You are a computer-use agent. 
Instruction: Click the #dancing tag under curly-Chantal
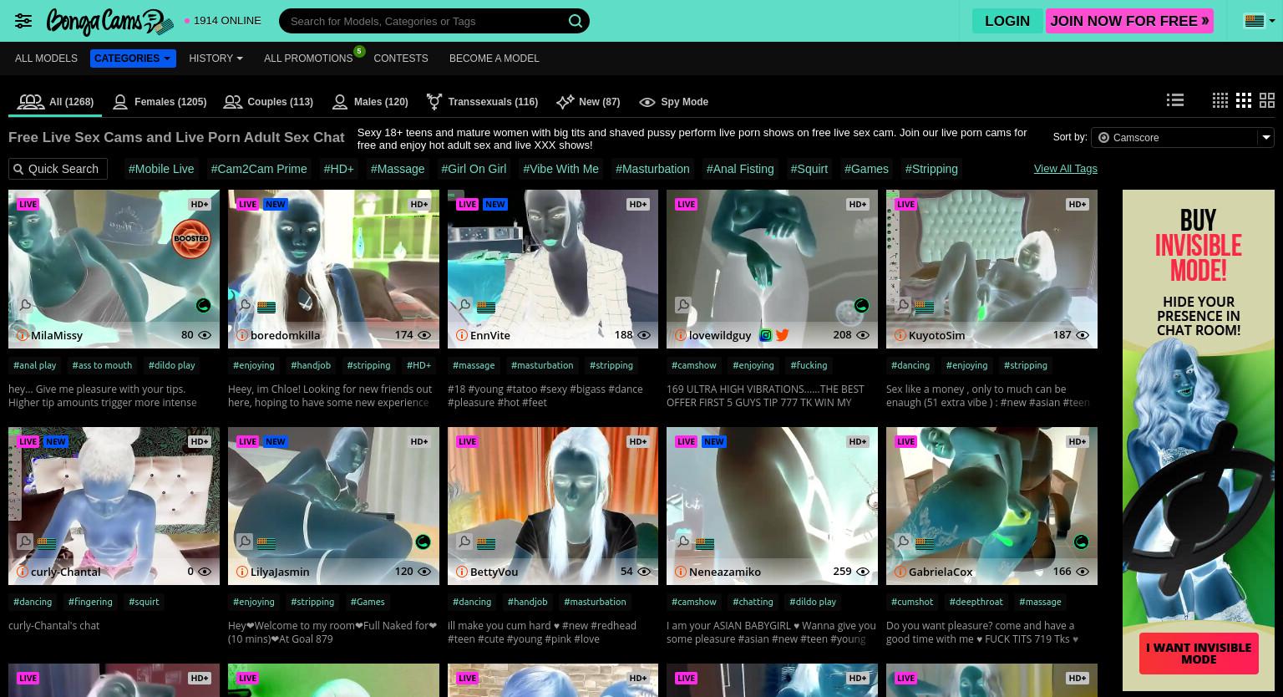click(x=33, y=602)
